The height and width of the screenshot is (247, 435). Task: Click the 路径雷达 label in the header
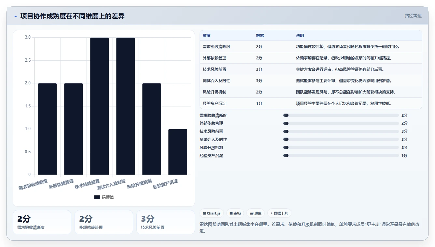pyautogui.click(x=413, y=16)
